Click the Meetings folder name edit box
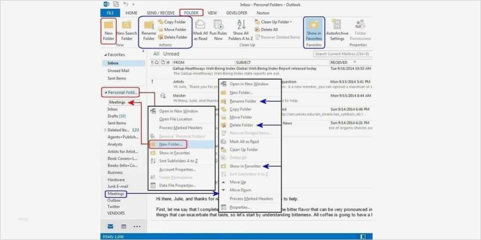Screen dimensions: 481x240 pos(124,102)
